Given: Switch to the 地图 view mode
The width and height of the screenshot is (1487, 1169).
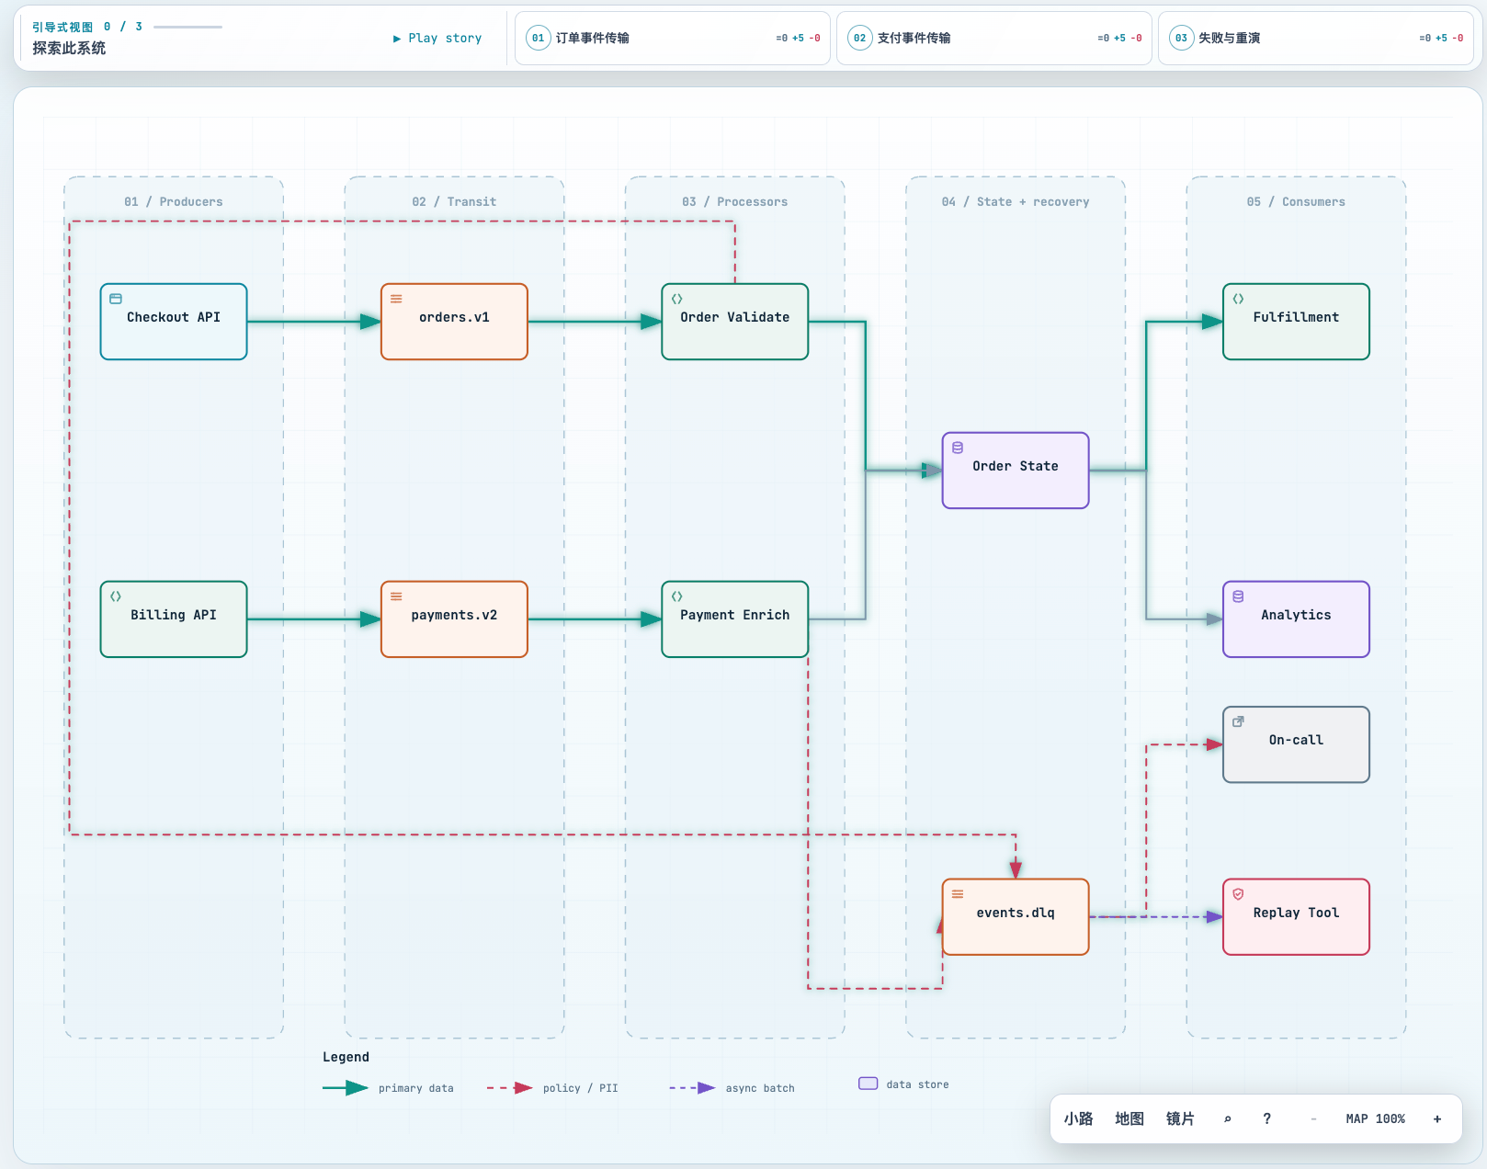Looking at the screenshot, I should 1129,1118.
